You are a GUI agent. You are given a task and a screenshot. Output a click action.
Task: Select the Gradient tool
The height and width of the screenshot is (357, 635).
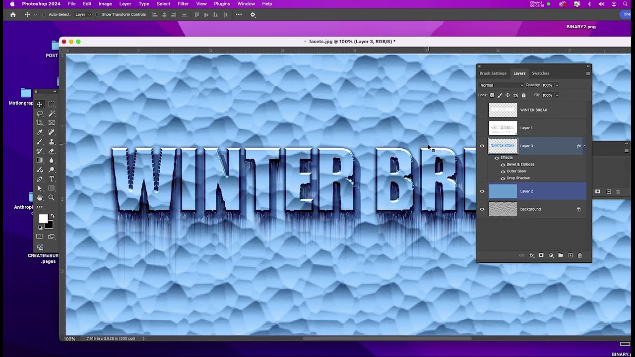coord(40,161)
